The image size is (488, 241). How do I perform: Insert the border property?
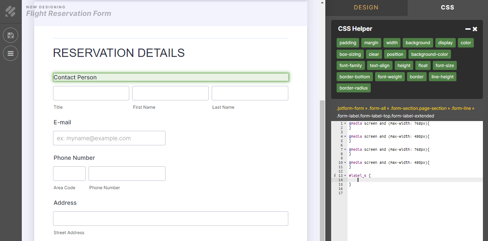tap(416, 77)
